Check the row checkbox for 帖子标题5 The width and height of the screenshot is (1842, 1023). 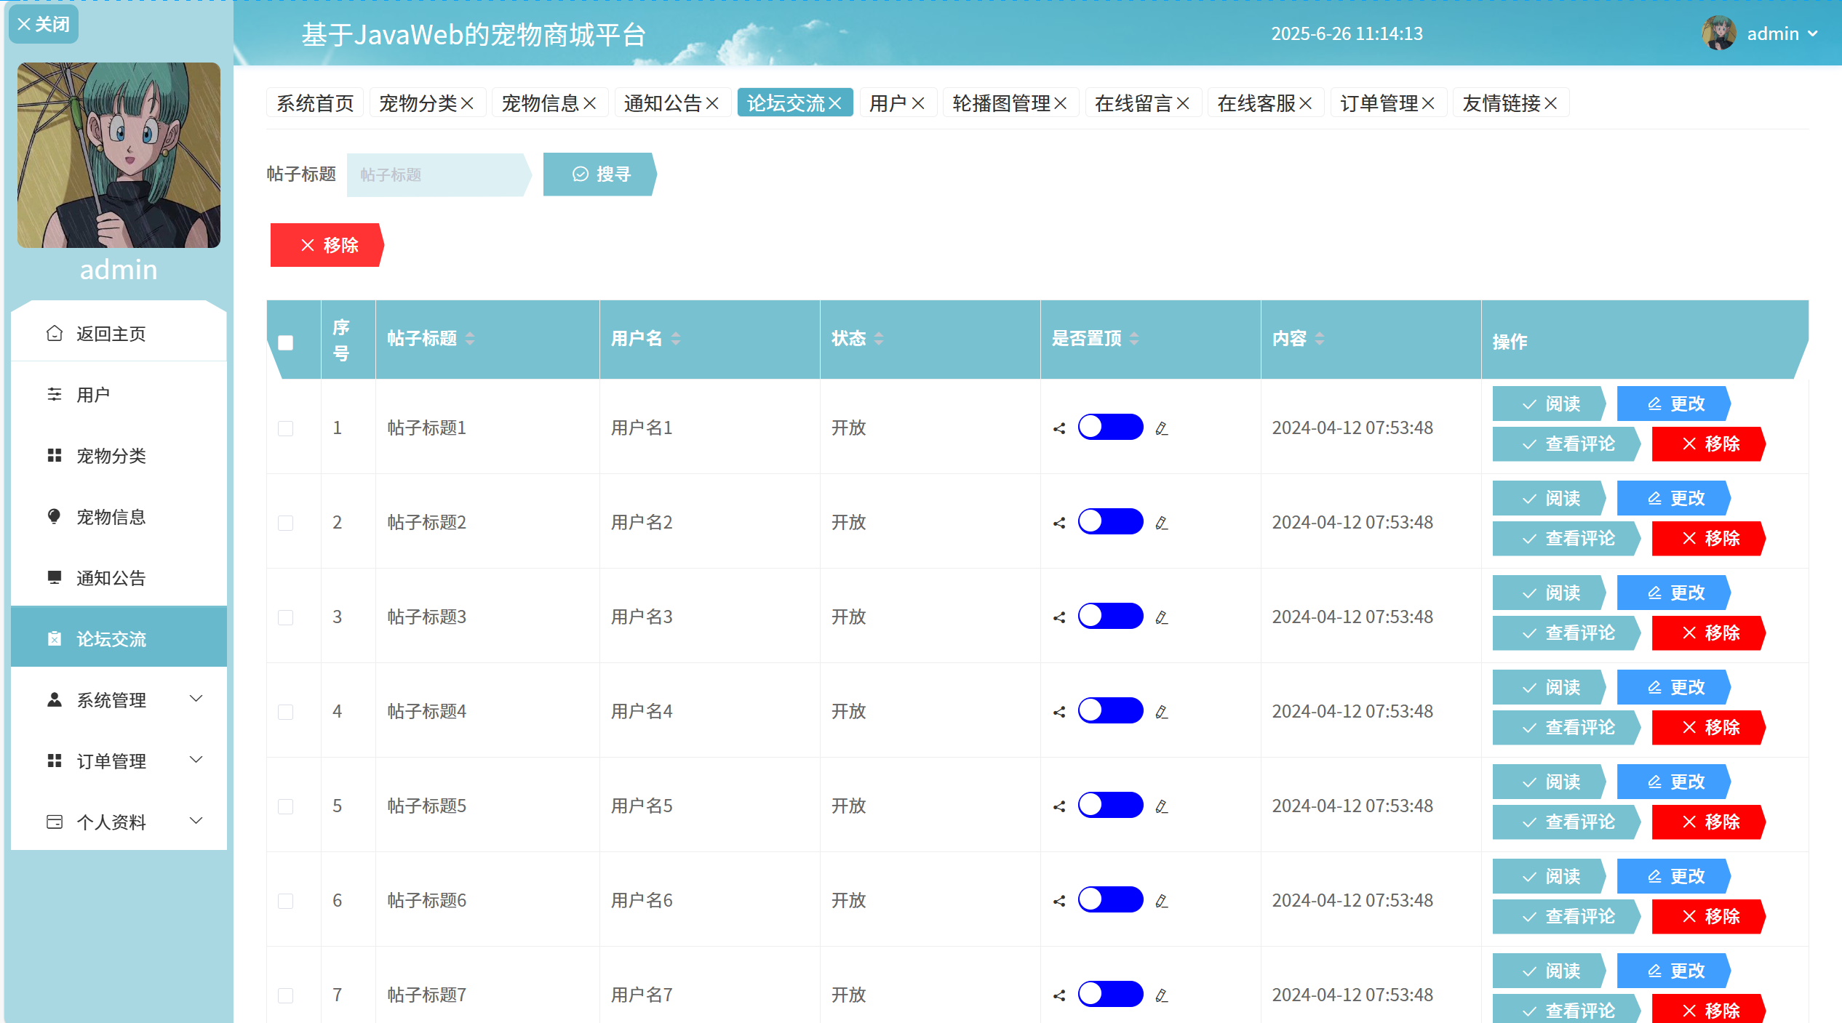pyautogui.click(x=285, y=806)
